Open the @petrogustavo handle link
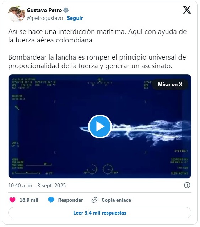 tap(45, 18)
